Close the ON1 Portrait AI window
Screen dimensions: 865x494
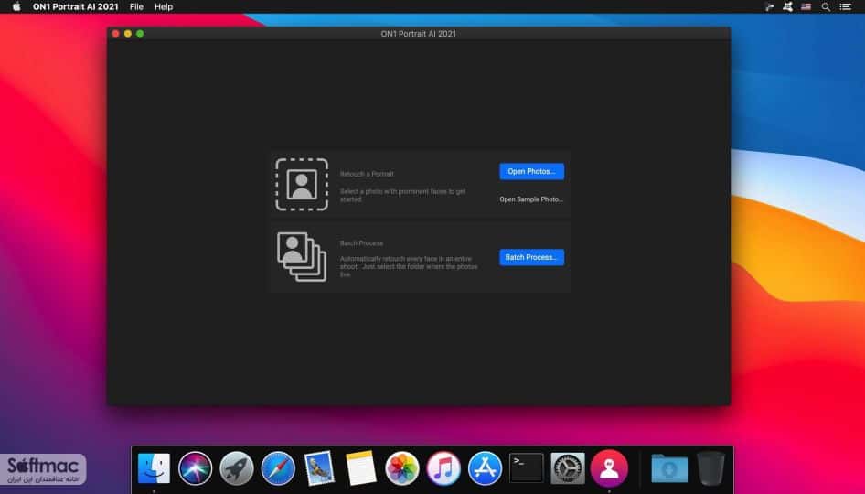pos(116,34)
